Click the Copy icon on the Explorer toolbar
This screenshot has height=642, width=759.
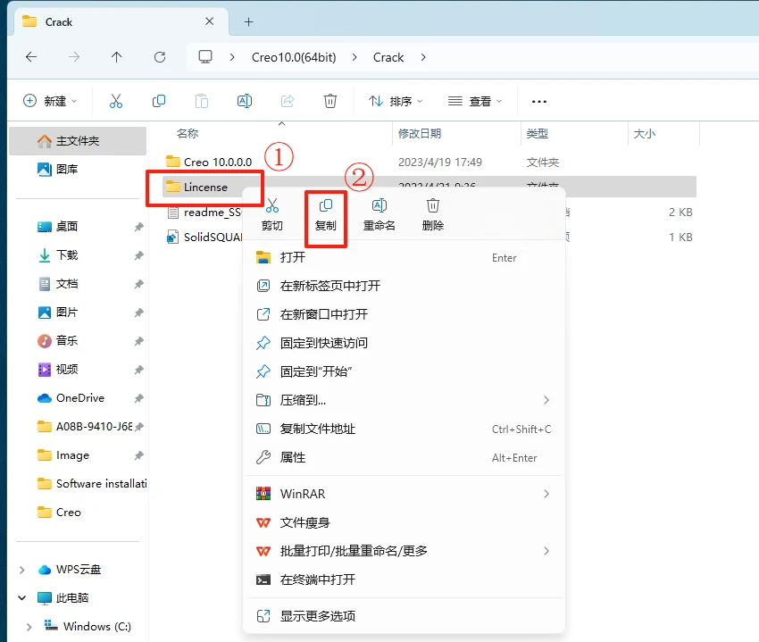coord(158,101)
